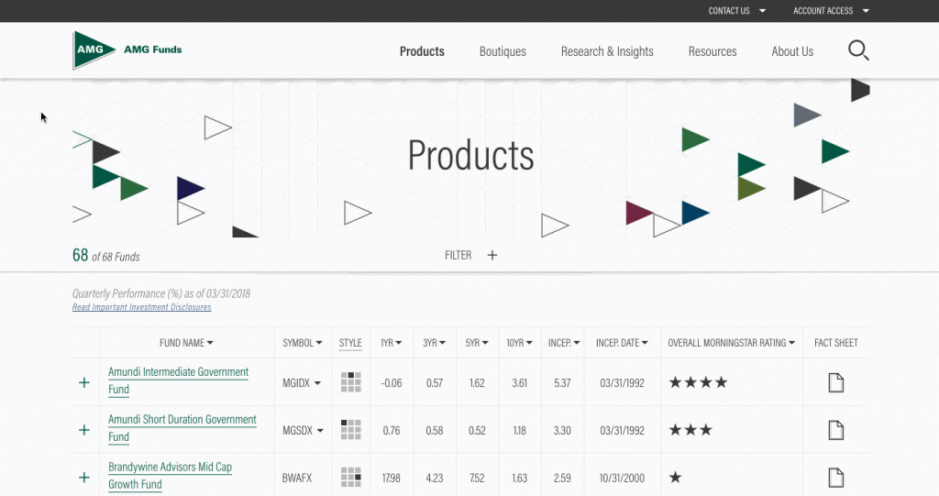Sort by Incep. Date column
The height and width of the screenshot is (496, 939).
pyautogui.click(x=622, y=343)
